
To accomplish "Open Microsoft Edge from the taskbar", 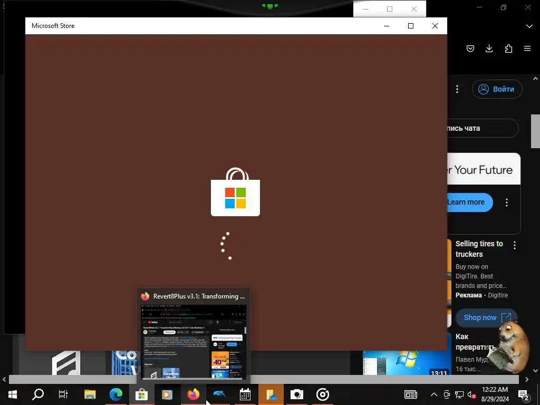I will [116, 394].
